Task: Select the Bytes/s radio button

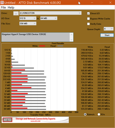Action: (85, 114)
